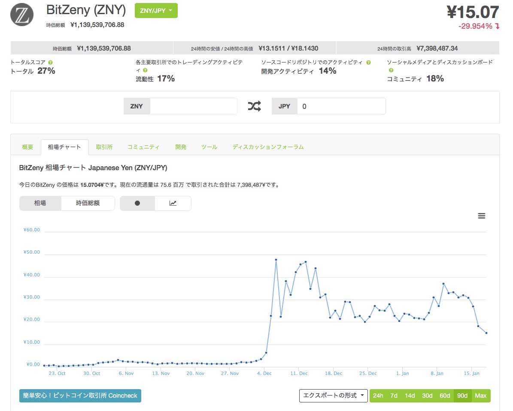Click the shuffle swap currency icon
The height and width of the screenshot is (411, 513).
(254, 106)
